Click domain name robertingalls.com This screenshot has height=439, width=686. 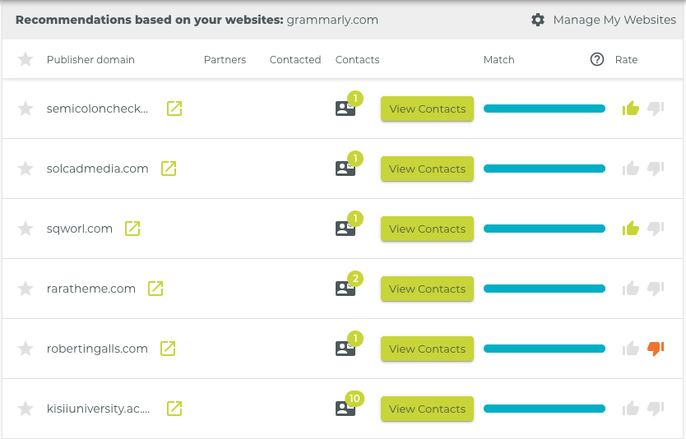[x=97, y=349]
